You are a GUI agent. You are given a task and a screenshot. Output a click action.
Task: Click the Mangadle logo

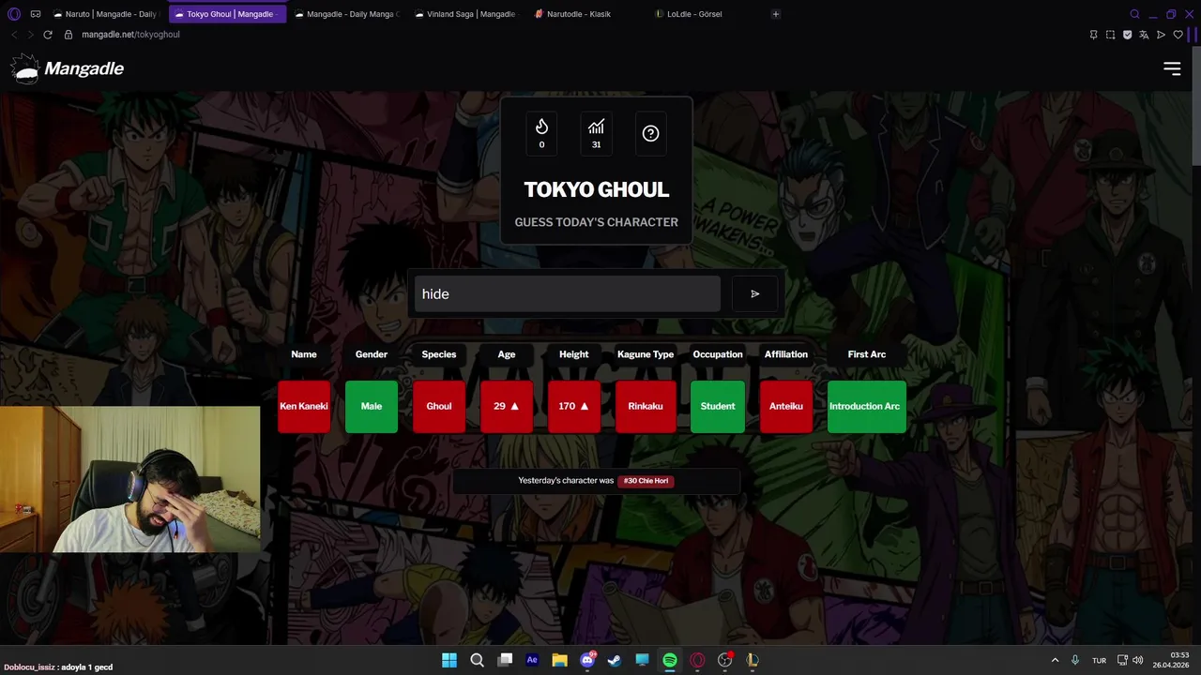click(x=67, y=68)
